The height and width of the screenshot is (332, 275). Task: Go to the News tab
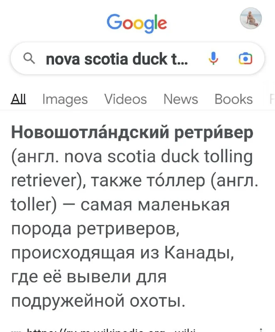point(180,99)
